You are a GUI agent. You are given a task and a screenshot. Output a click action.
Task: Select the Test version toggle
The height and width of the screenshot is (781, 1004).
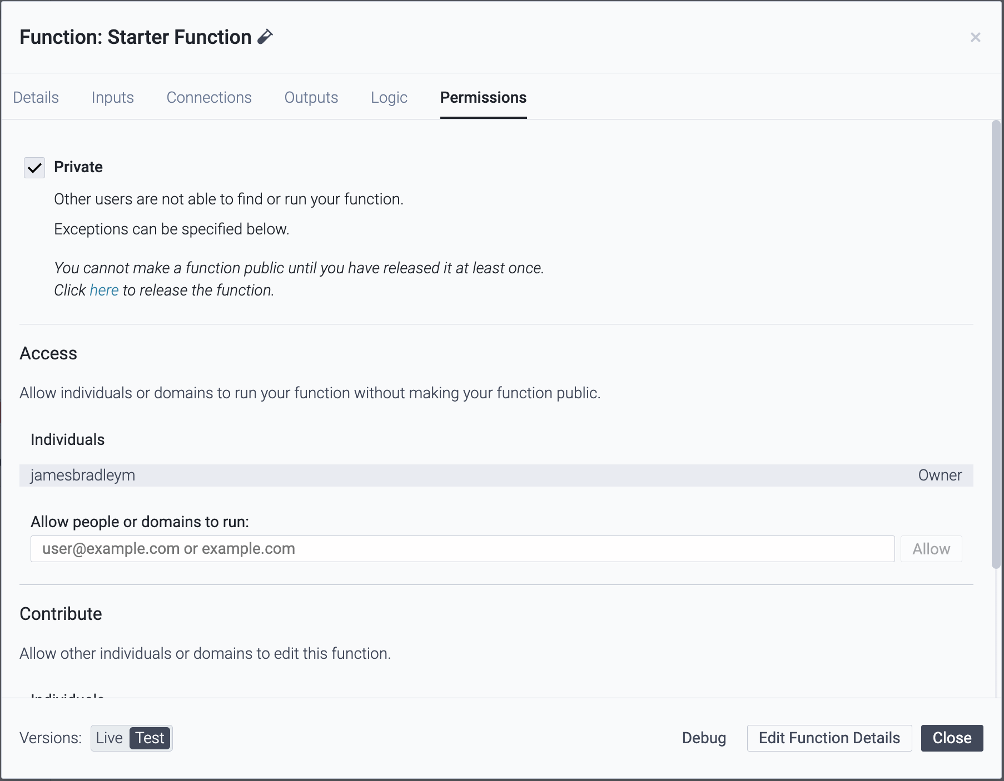tap(150, 738)
